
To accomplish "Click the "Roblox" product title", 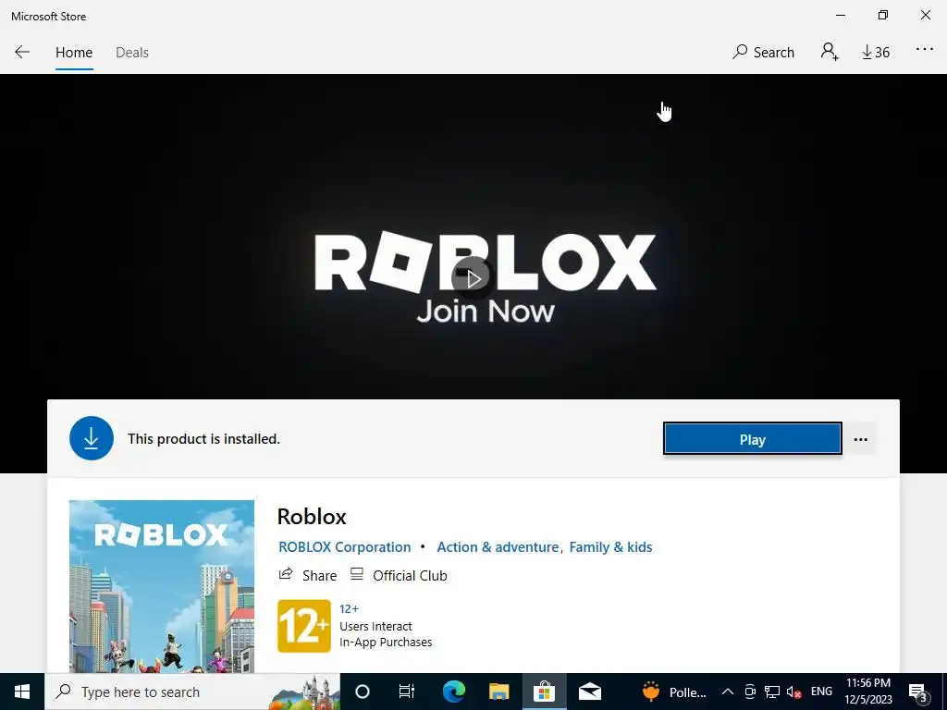I will click(x=312, y=517).
